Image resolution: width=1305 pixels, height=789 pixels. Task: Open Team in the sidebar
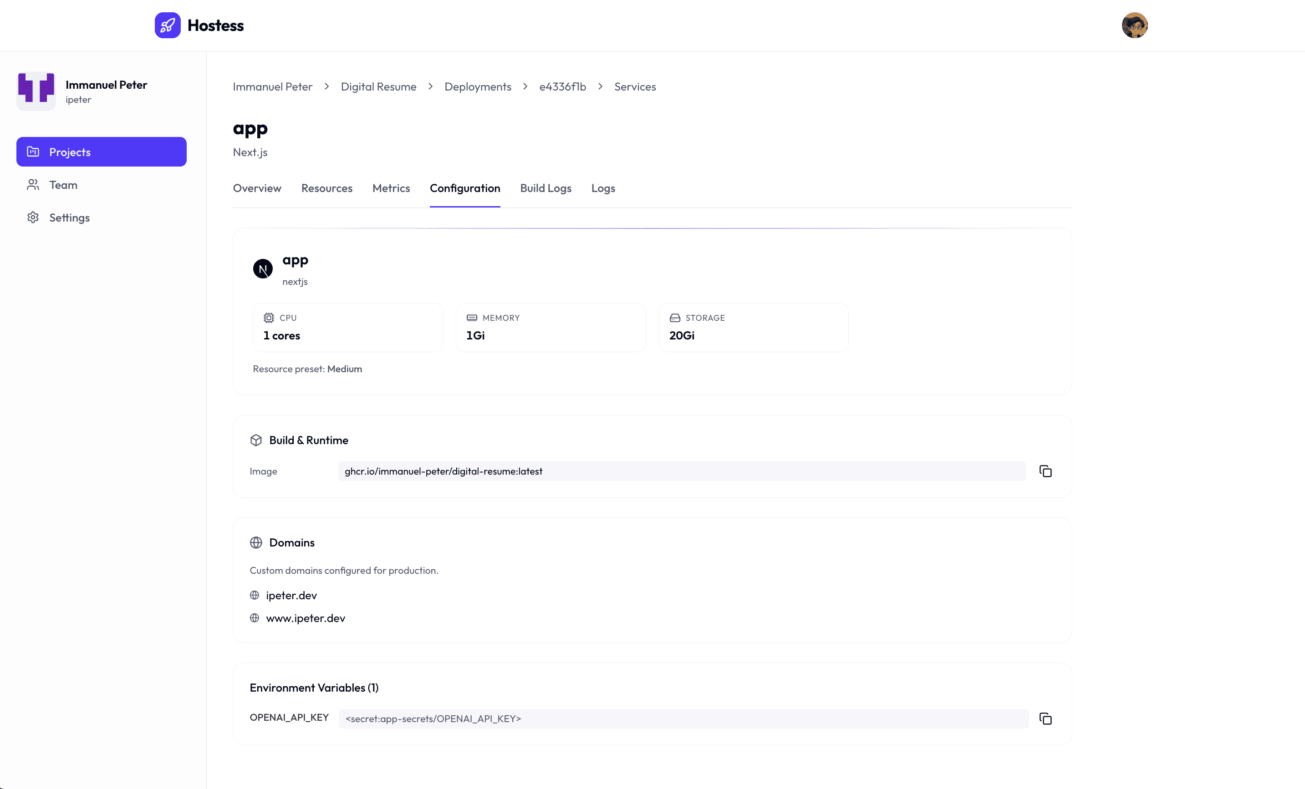tap(101, 185)
